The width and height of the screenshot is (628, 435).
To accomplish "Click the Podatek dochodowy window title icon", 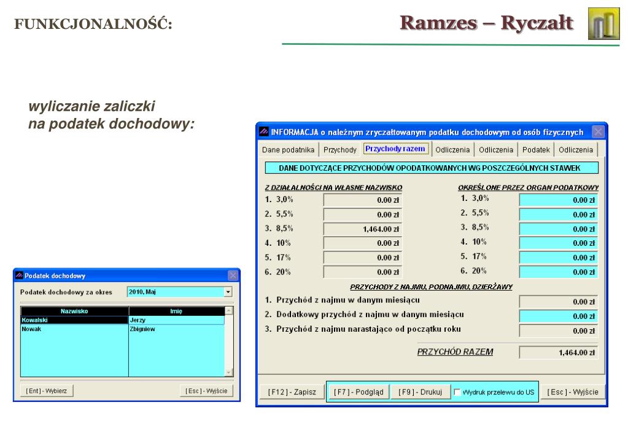I will point(19,275).
